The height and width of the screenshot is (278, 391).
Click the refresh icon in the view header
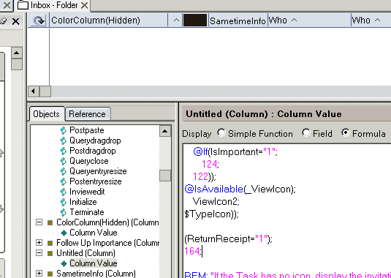[x=39, y=20]
